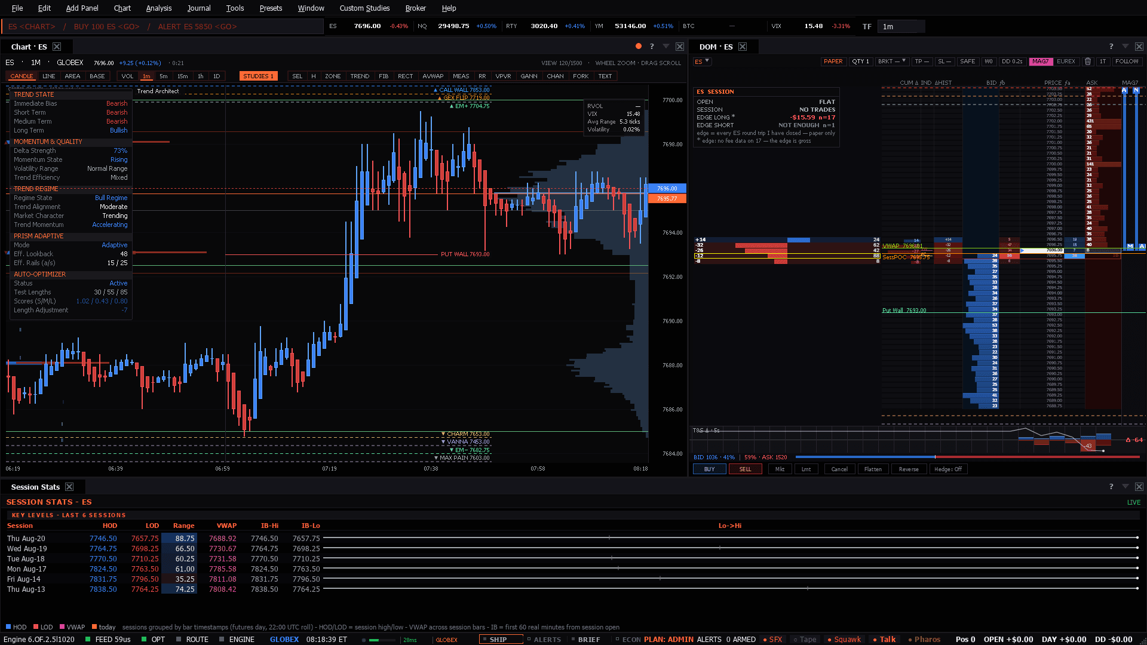Toggle Squawk audio in status bar
Screen dimensions: 1147x645
click(x=844, y=639)
